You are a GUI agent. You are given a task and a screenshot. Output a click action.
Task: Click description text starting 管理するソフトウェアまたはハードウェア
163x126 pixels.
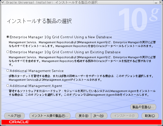tap(82, 93)
